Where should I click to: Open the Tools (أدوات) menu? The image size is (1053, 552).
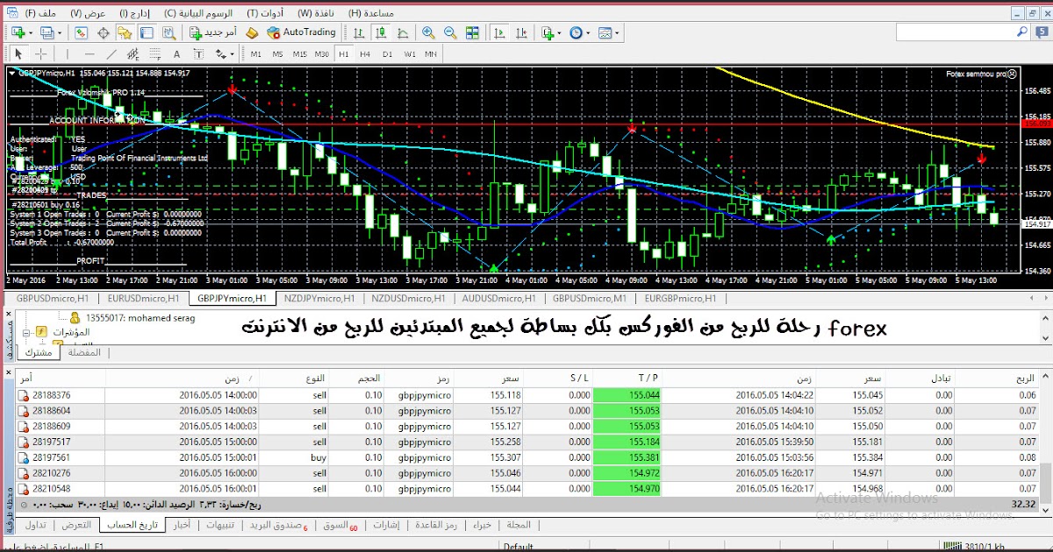coord(265,13)
